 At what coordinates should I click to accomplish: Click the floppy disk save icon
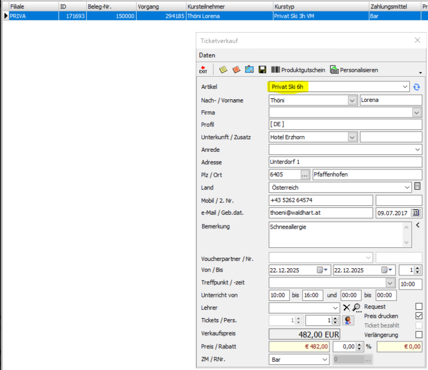pyautogui.click(x=262, y=70)
